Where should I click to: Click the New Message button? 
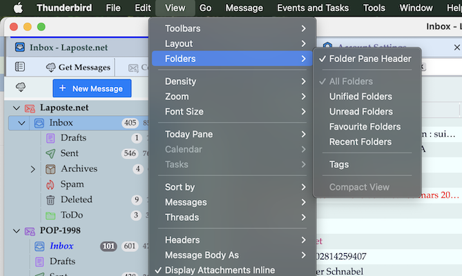[92, 88]
